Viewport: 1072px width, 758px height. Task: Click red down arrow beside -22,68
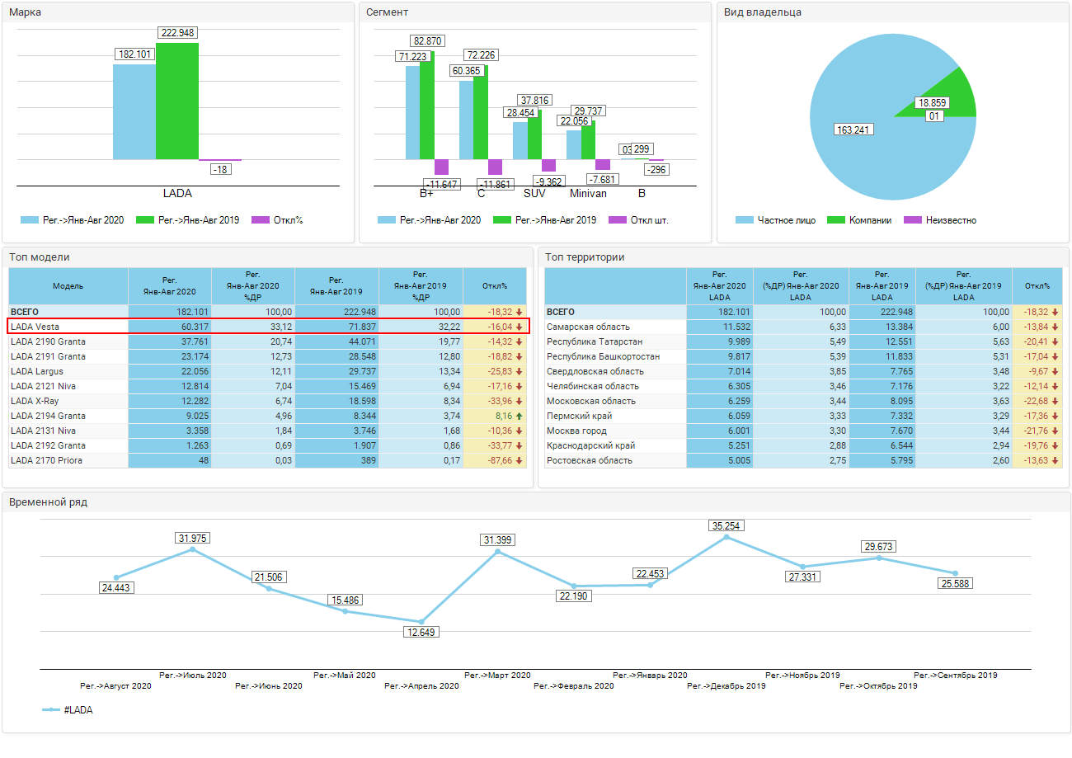[x=1056, y=401]
